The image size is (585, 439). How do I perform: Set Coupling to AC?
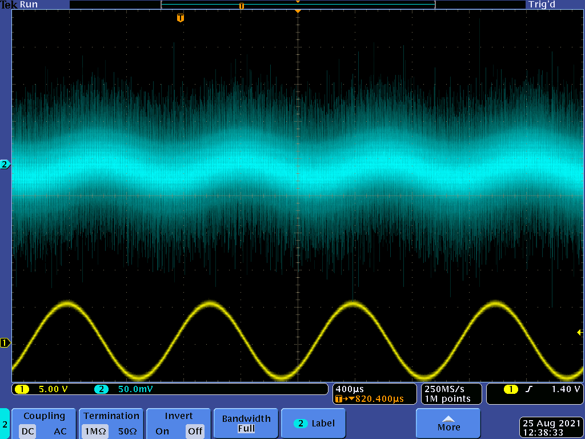tap(60, 432)
